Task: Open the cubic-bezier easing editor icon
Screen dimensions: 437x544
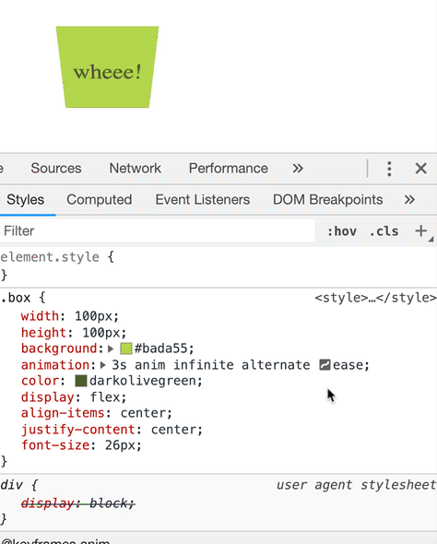Action: click(x=325, y=365)
